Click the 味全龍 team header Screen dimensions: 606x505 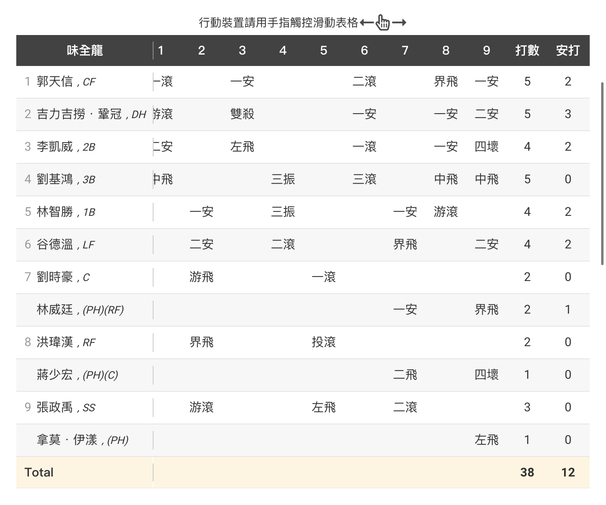coord(85,50)
